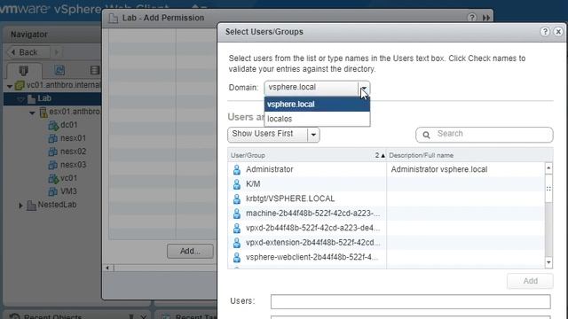Click the vCenter server icon
The height and width of the screenshot is (319, 568).
[20, 86]
